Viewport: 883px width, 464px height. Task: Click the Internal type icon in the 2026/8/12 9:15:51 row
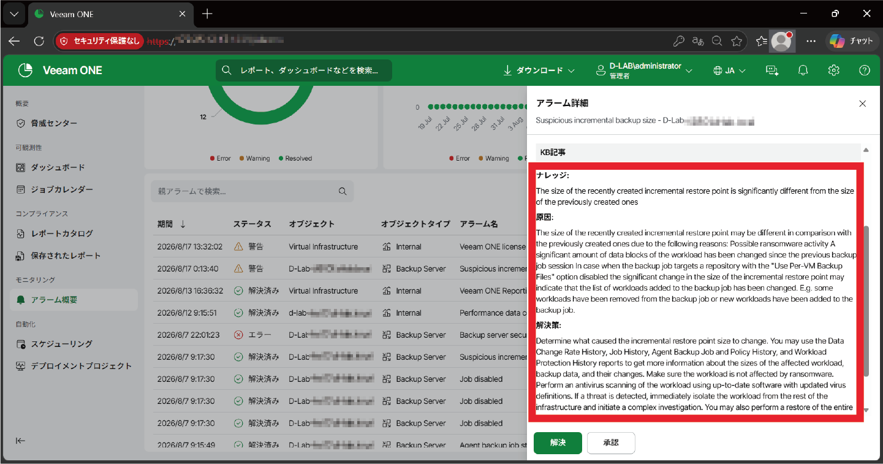(386, 313)
